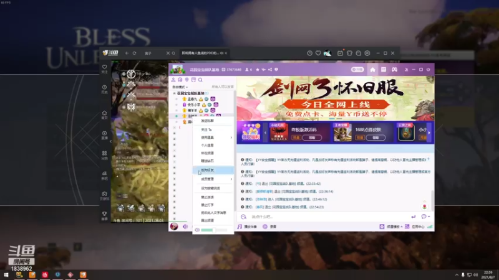Open the Douyu follow heart icon in the sidebar
Screen dimensions: 499x280
tap(104, 67)
